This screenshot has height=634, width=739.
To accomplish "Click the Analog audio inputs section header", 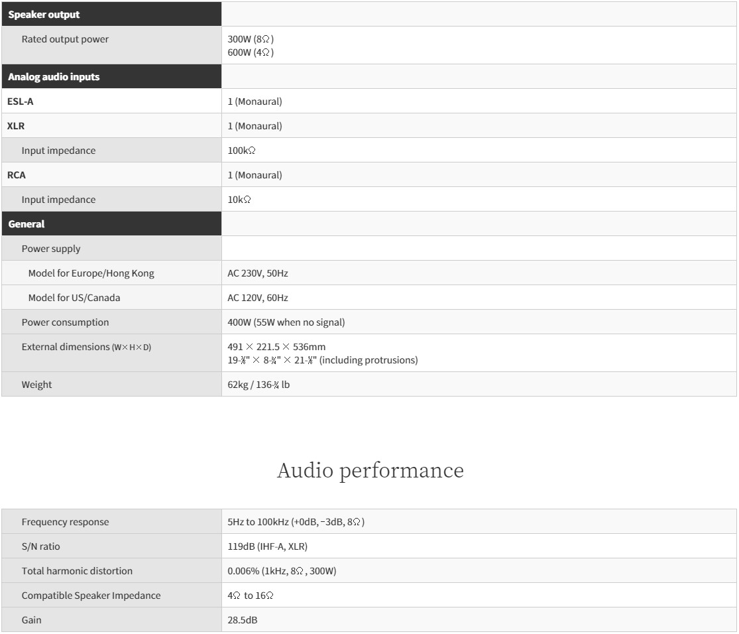I will (x=54, y=77).
